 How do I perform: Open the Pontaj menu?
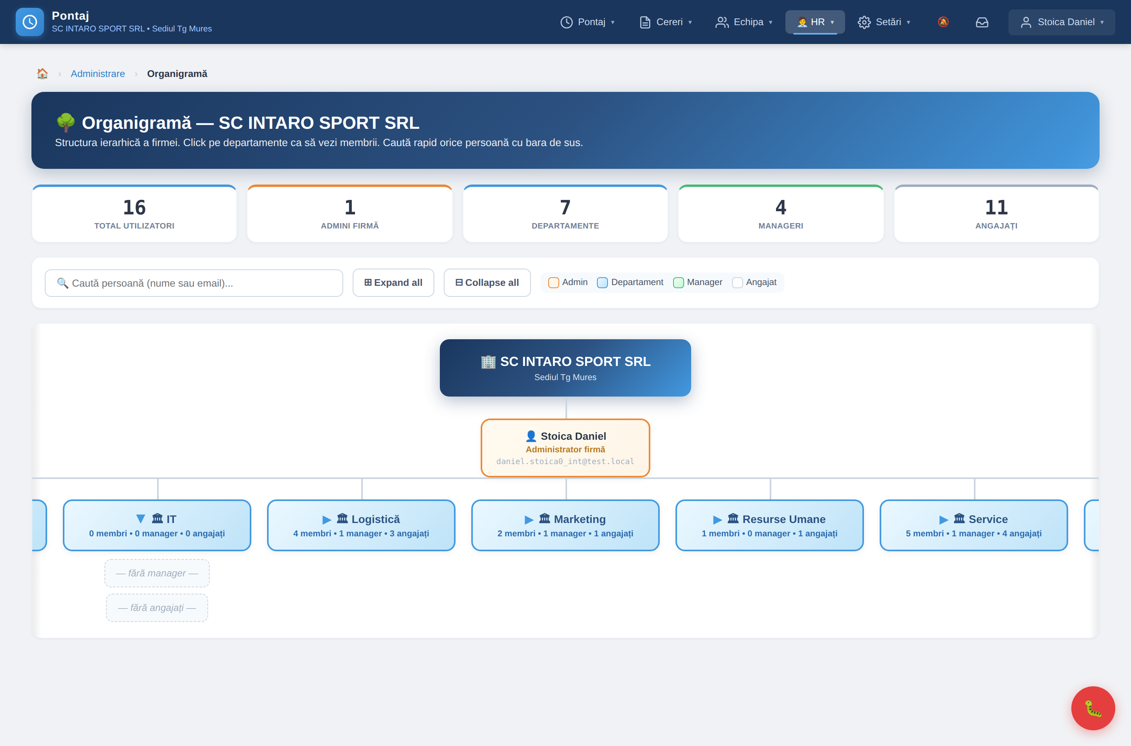tap(587, 22)
